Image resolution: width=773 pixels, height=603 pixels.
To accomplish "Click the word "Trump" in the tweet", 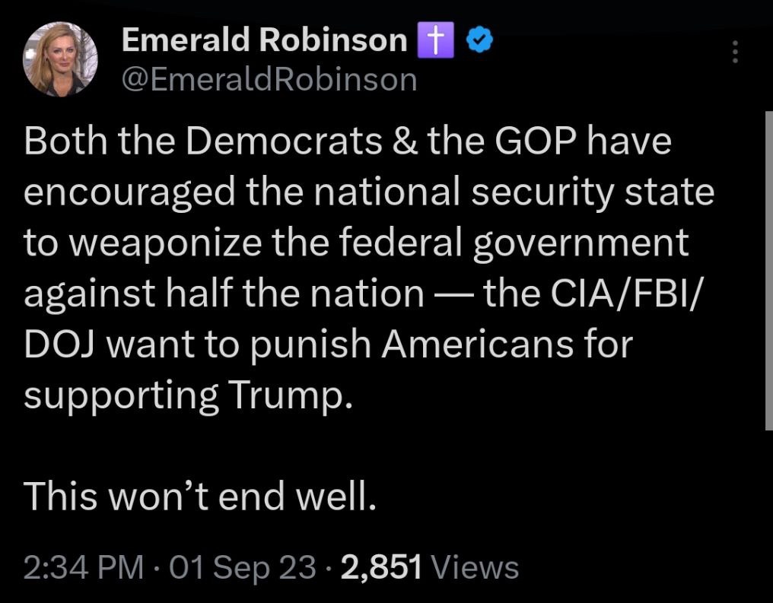I will coord(287,395).
